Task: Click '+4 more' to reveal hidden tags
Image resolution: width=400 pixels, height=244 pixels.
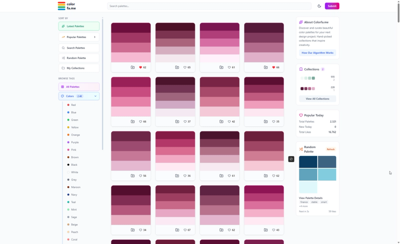Action: [x=303, y=206]
